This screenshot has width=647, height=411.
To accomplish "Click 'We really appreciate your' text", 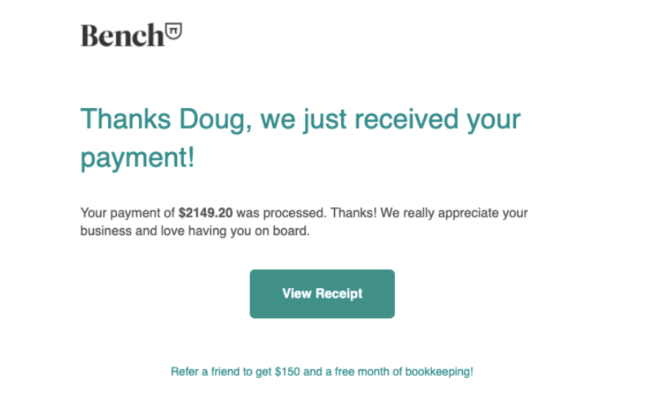I will point(454,213).
